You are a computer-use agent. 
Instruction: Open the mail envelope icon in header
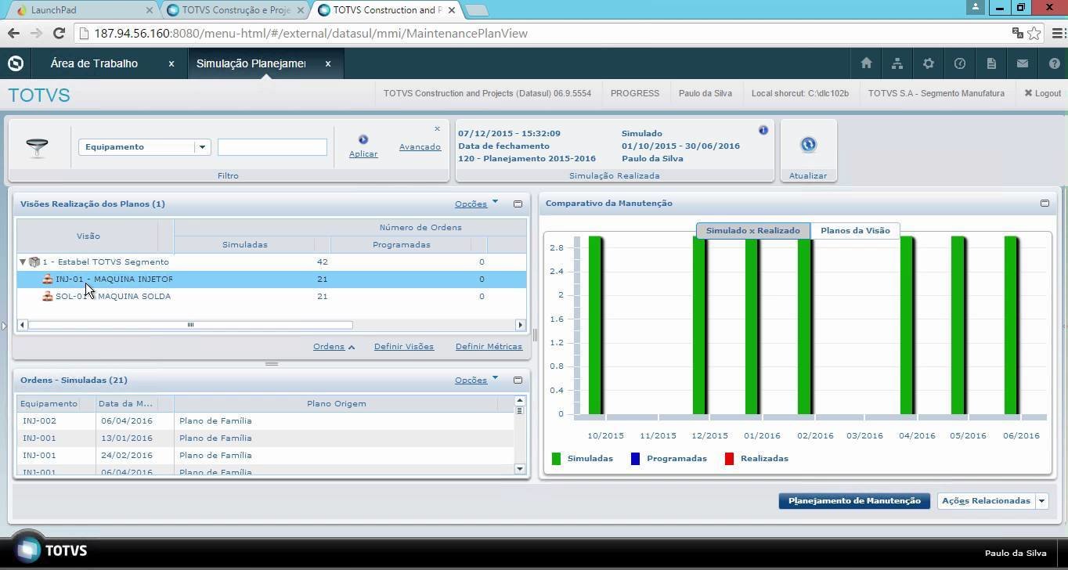coord(1023,63)
